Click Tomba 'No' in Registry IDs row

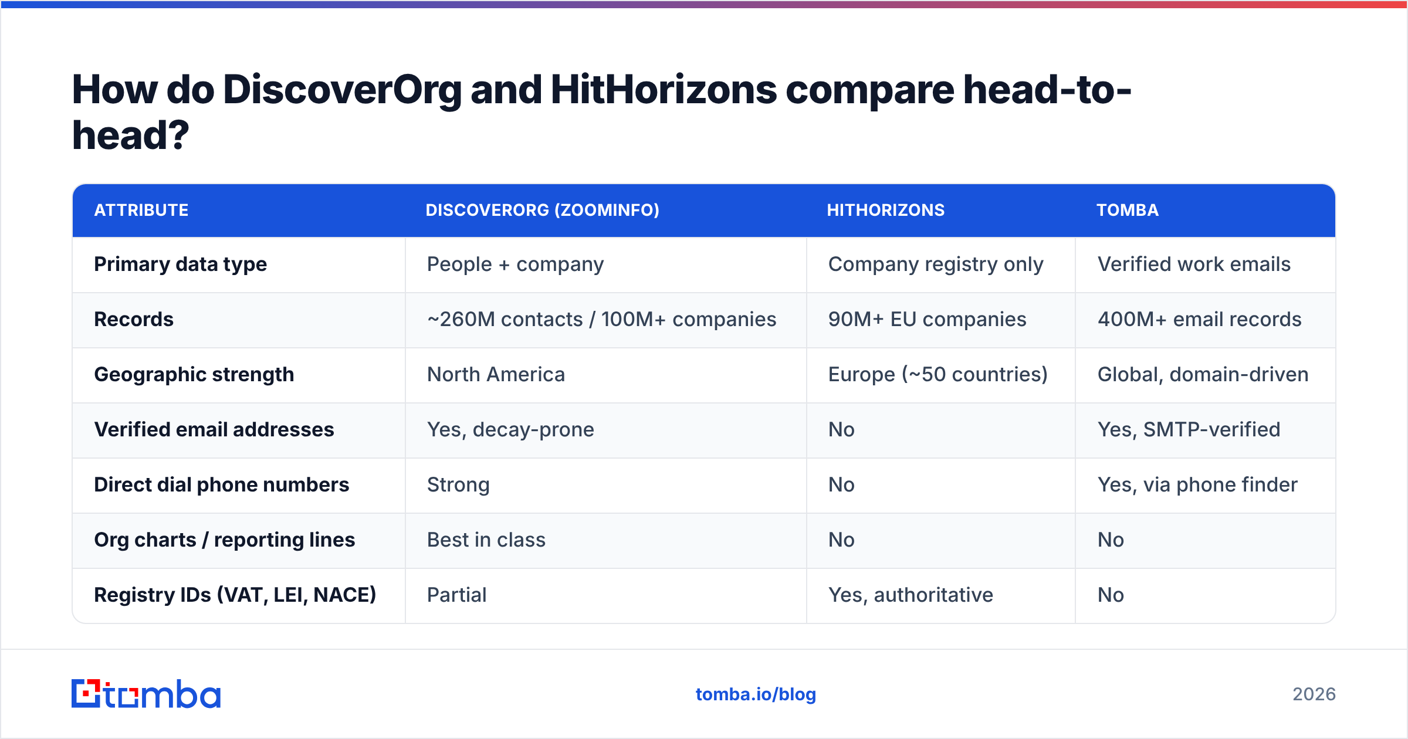pyautogui.click(x=1111, y=595)
